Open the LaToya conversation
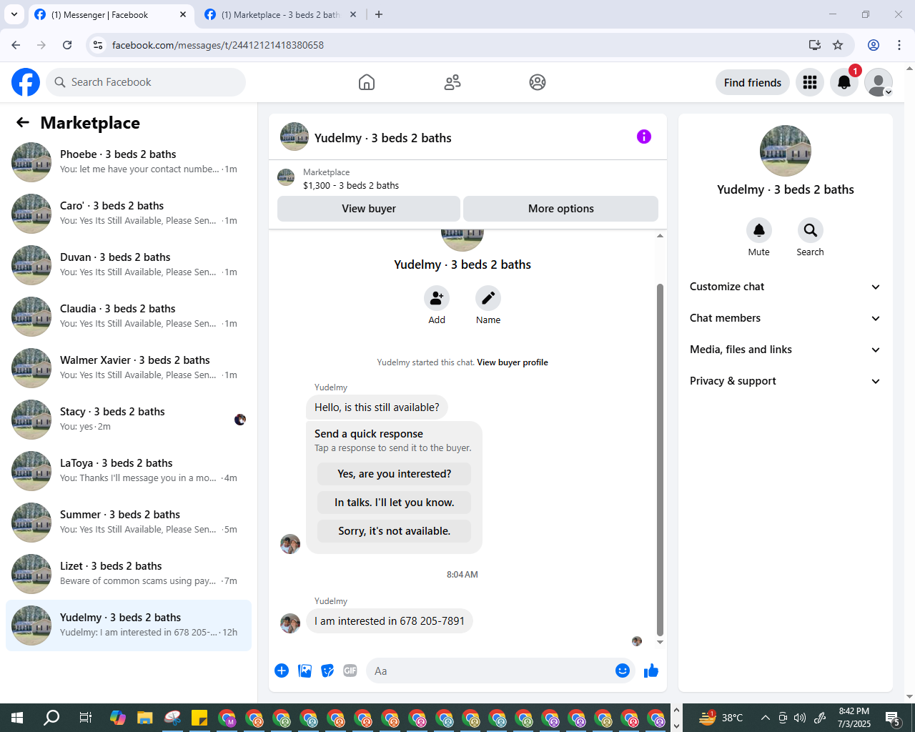The height and width of the screenshot is (732, 915). coord(129,471)
